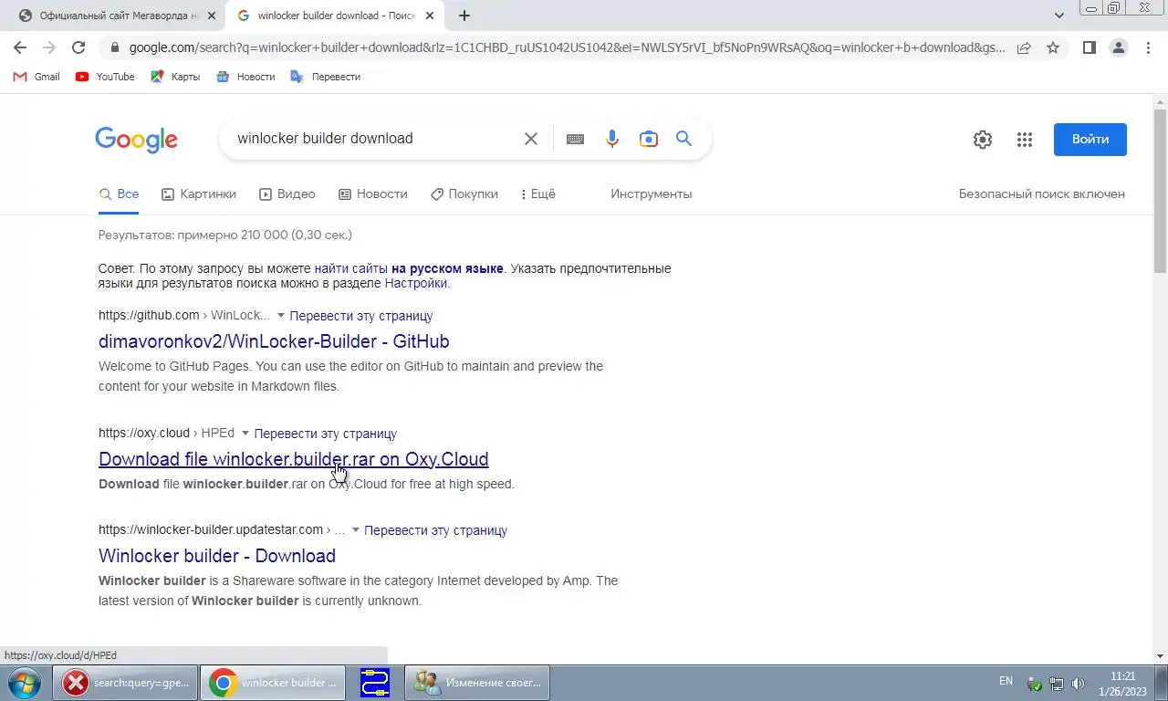Open Google search settings gear
1168x701 pixels.
[983, 140]
